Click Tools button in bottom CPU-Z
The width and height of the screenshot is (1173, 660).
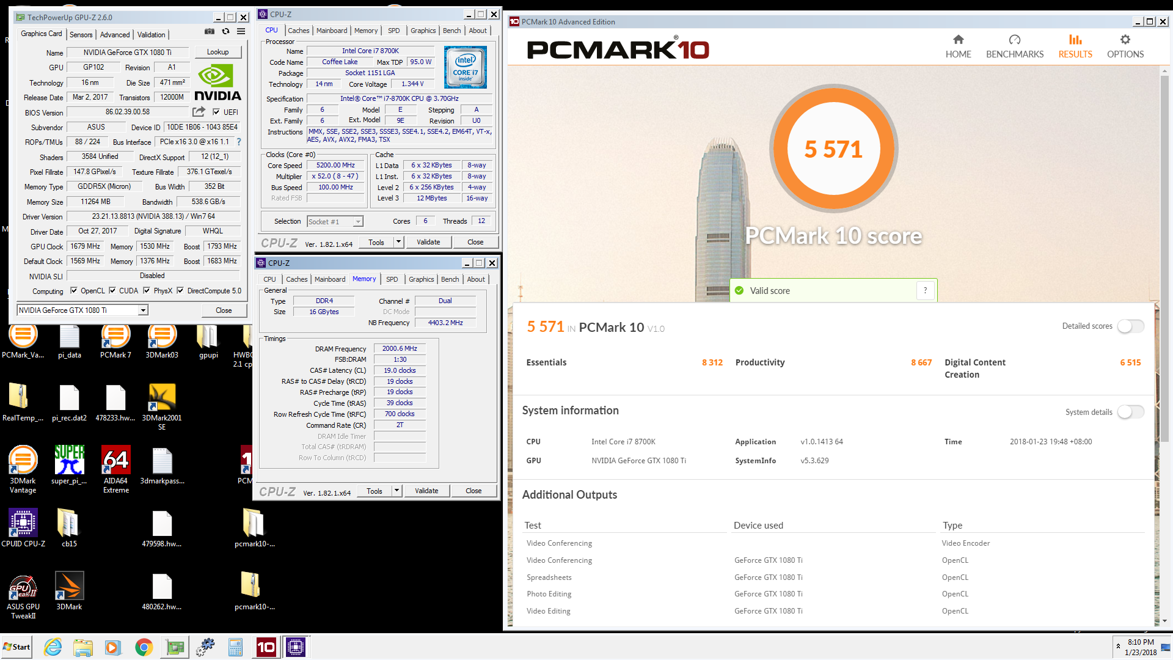[375, 491]
